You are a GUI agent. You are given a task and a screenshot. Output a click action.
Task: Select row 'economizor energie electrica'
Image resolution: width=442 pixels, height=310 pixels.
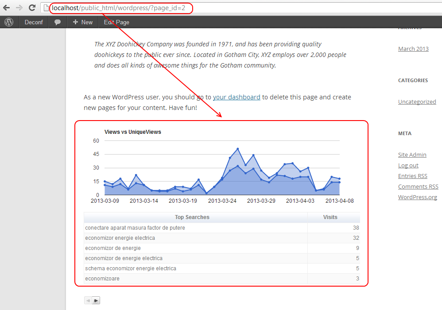pos(222,238)
